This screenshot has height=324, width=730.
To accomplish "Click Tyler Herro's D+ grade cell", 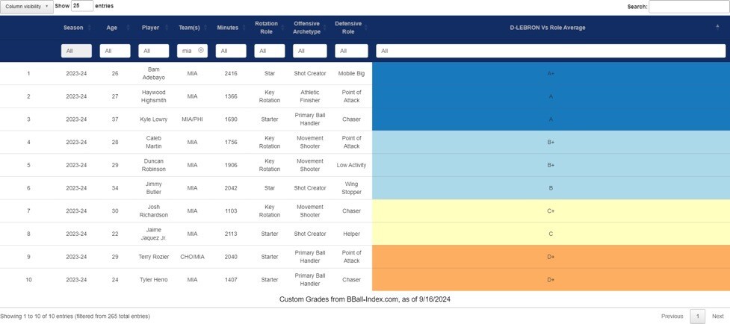I will [551, 279].
